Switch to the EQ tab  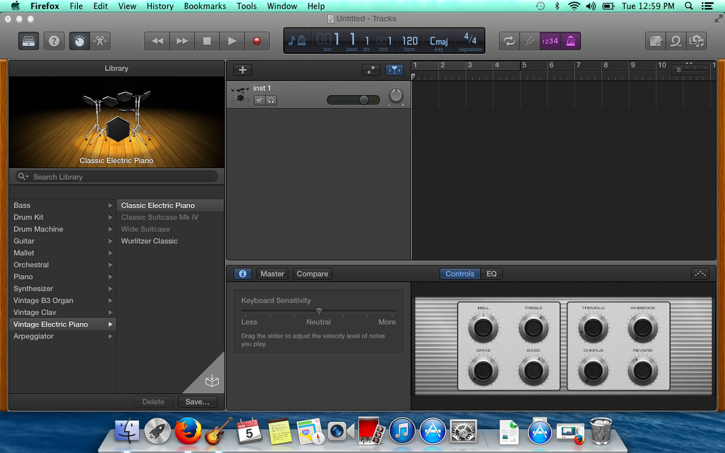tap(491, 273)
